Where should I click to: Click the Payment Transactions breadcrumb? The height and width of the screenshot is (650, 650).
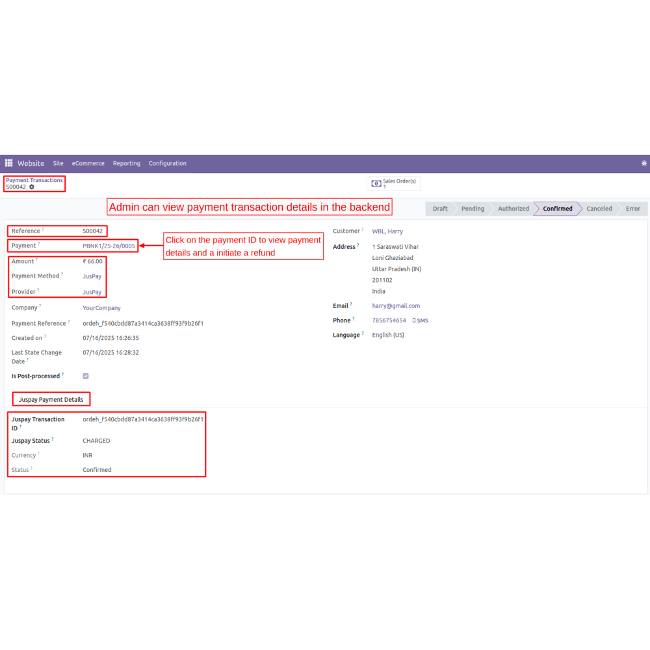pos(34,180)
